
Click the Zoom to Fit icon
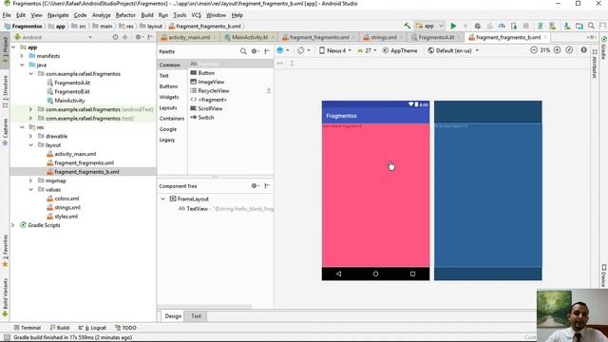pyautogui.click(x=569, y=50)
